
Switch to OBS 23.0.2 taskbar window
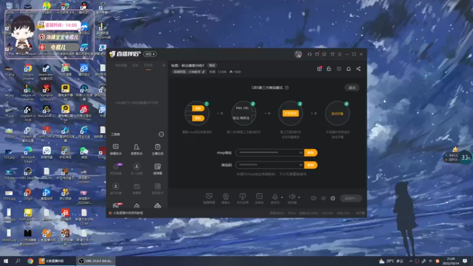tap(95, 261)
